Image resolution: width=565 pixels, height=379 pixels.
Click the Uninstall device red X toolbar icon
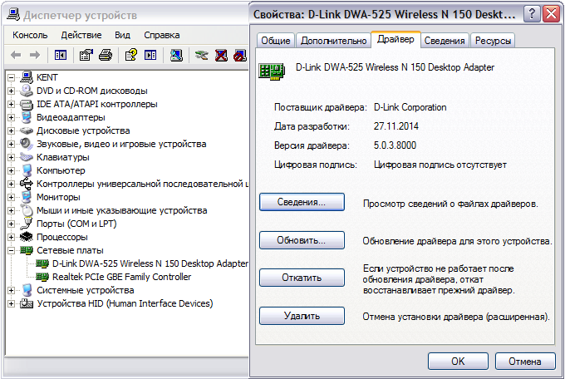coord(221,55)
